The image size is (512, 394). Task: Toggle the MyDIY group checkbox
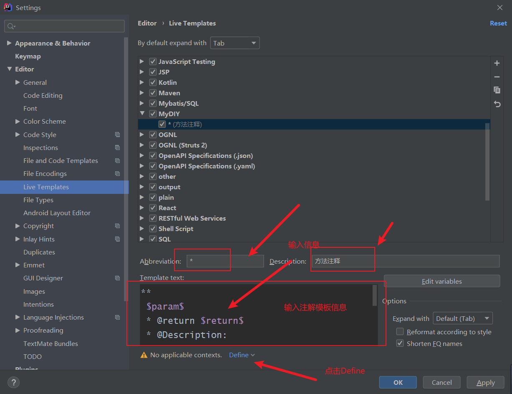tap(153, 114)
